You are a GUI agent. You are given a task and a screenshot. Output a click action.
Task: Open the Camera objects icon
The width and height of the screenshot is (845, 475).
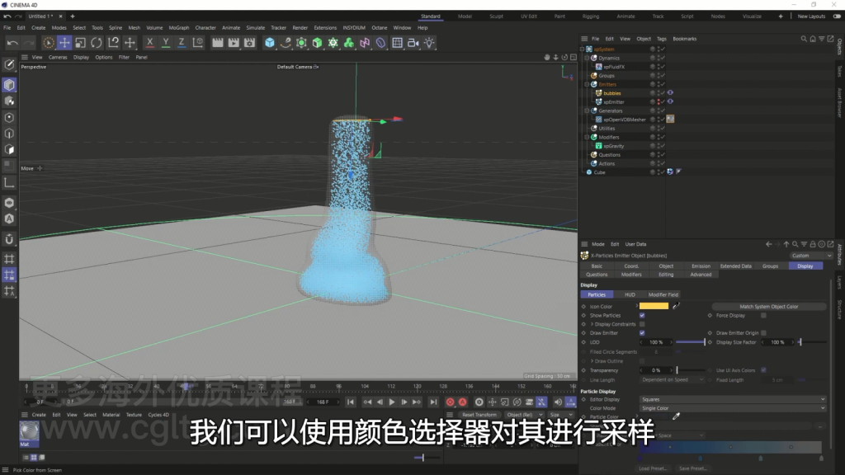(x=413, y=43)
